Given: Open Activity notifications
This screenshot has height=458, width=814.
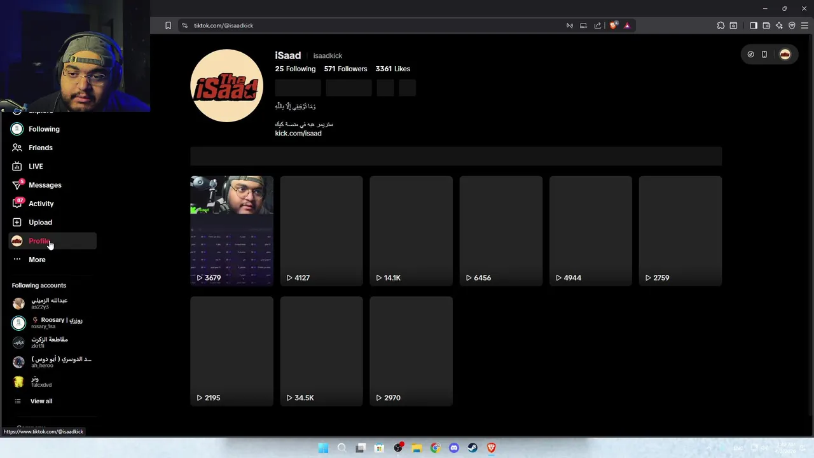Looking at the screenshot, I should point(41,204).
